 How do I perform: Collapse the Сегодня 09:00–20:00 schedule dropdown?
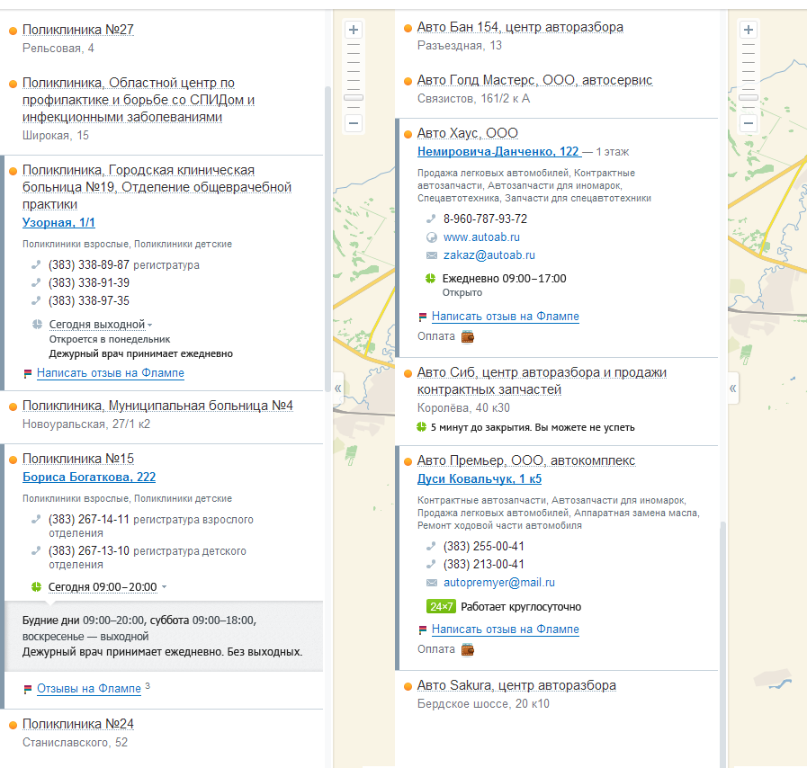tap(107, 587)
